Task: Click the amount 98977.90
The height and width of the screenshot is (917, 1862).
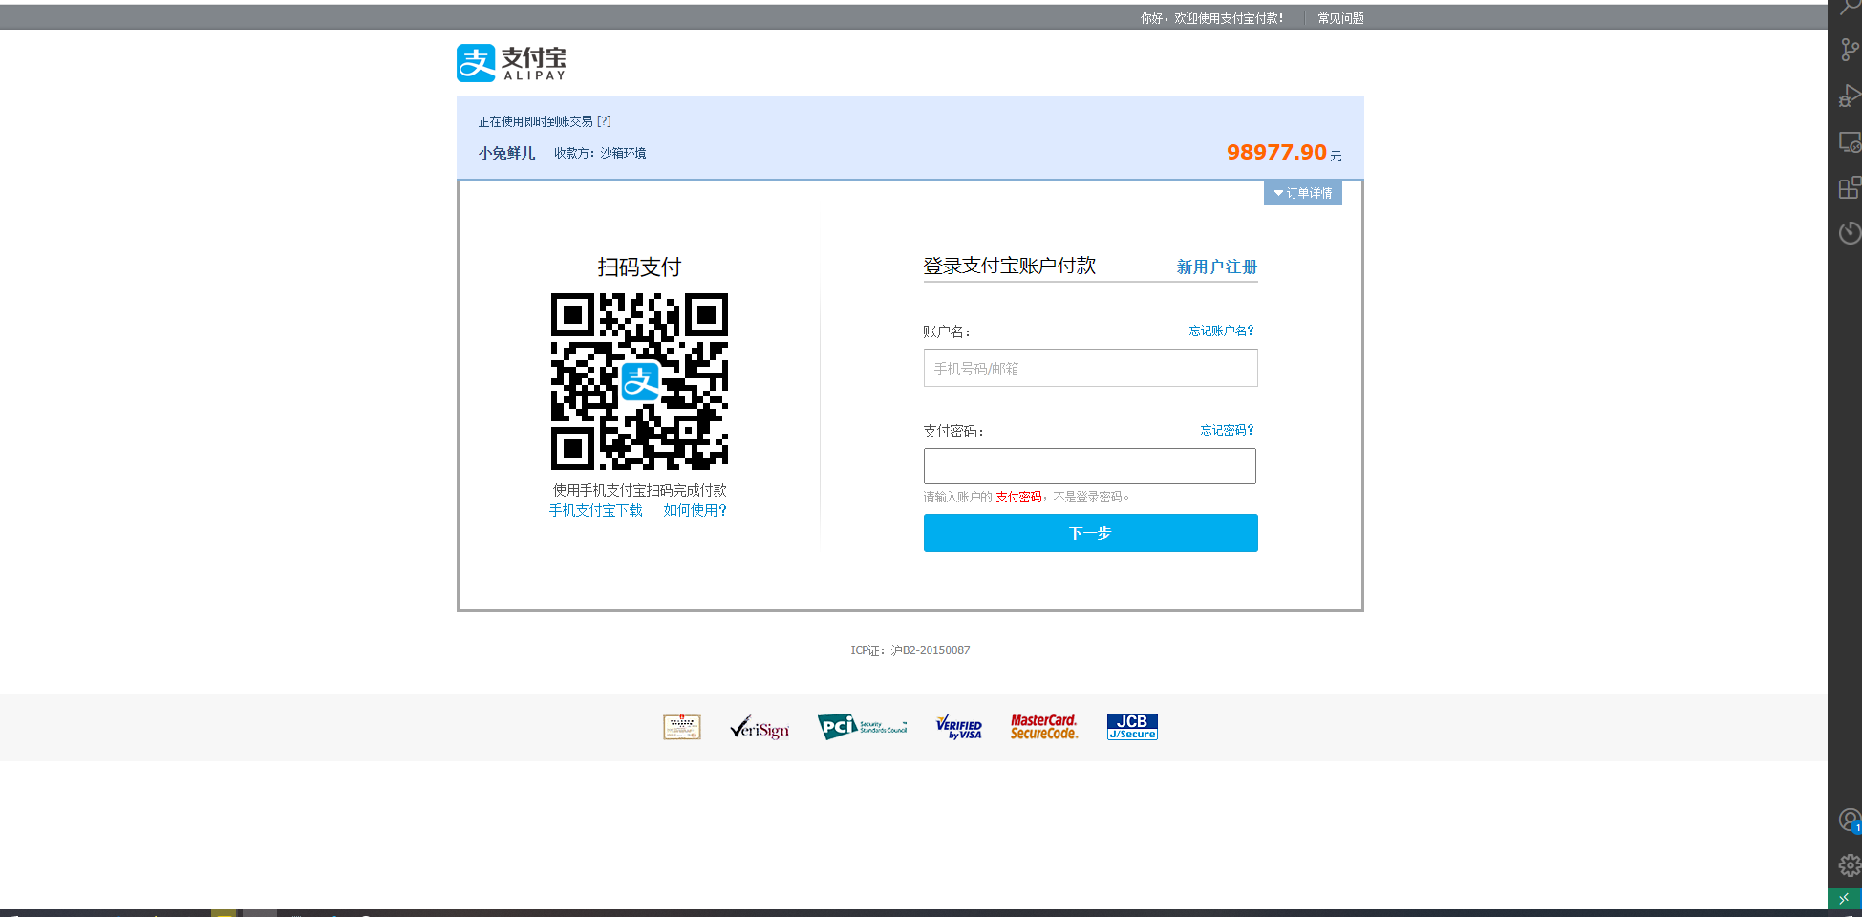Action: [x=1276, y=152]
